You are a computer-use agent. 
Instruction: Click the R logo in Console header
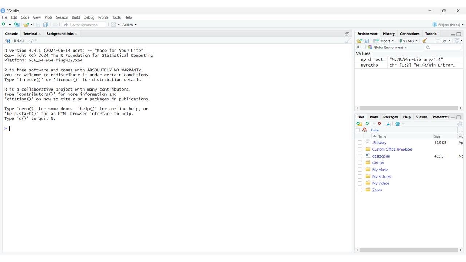8,41
